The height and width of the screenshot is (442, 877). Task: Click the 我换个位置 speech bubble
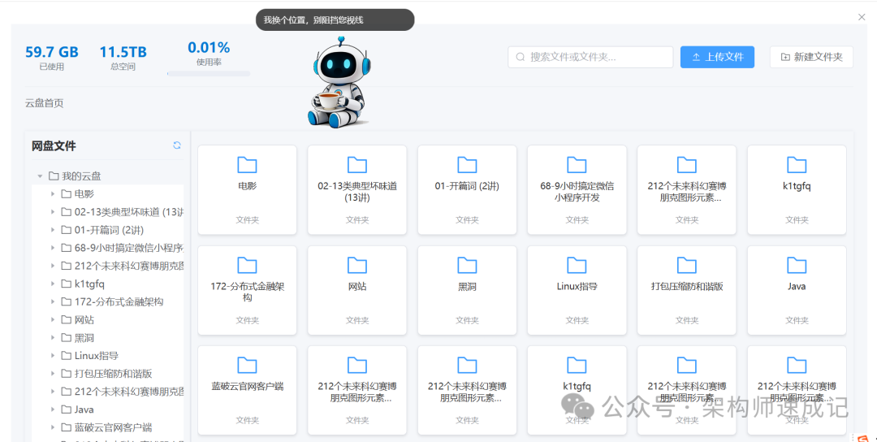tap(335, 20)
